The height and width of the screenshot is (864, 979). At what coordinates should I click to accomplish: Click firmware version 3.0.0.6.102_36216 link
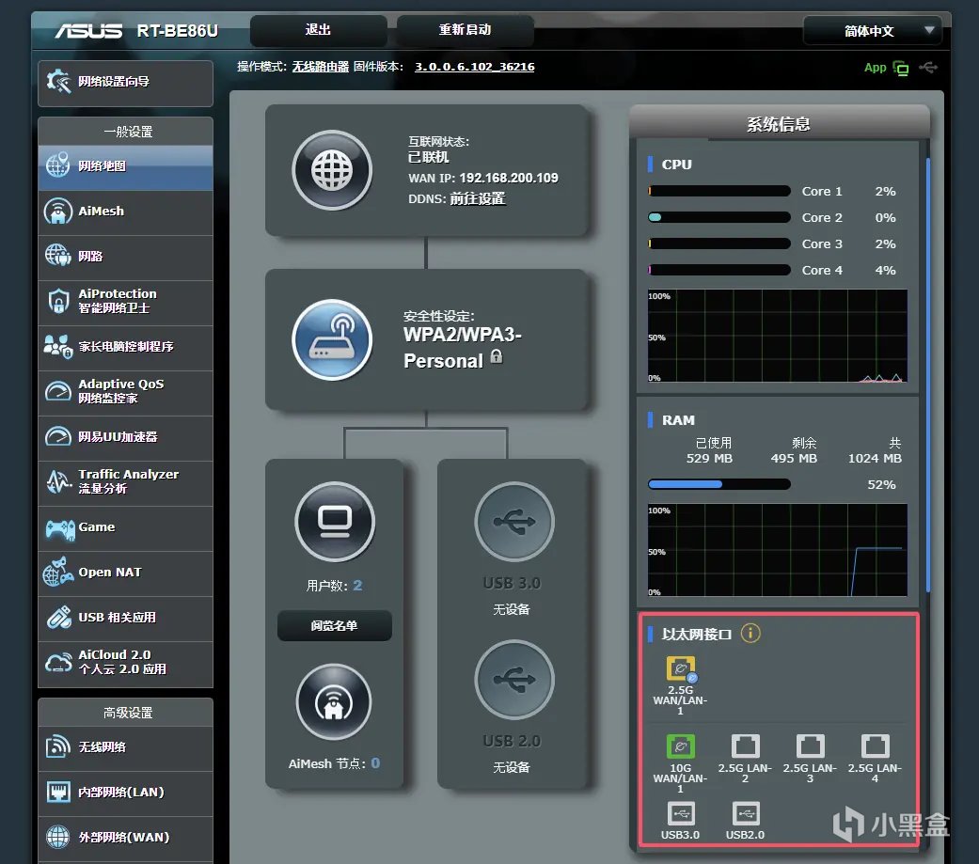(x=475, y=67)
